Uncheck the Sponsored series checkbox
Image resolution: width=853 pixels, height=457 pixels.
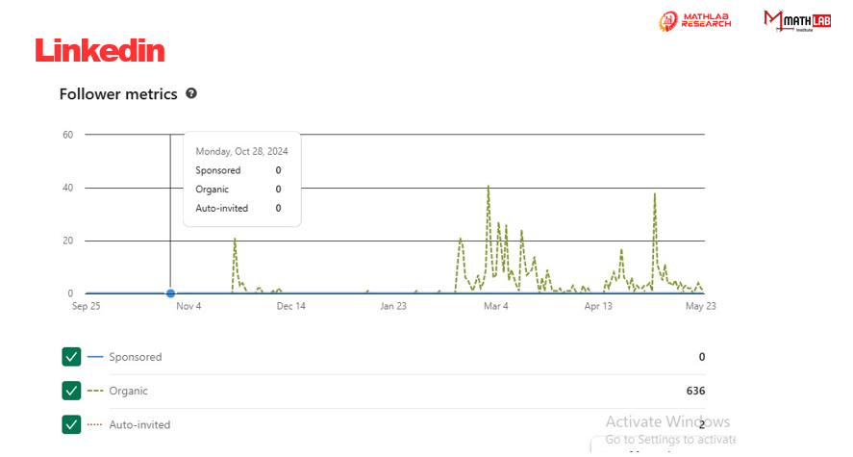click(71, 357)
